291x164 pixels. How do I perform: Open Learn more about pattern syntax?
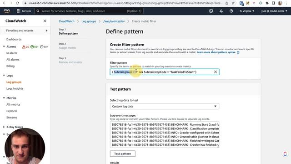[x=218, y=52]
